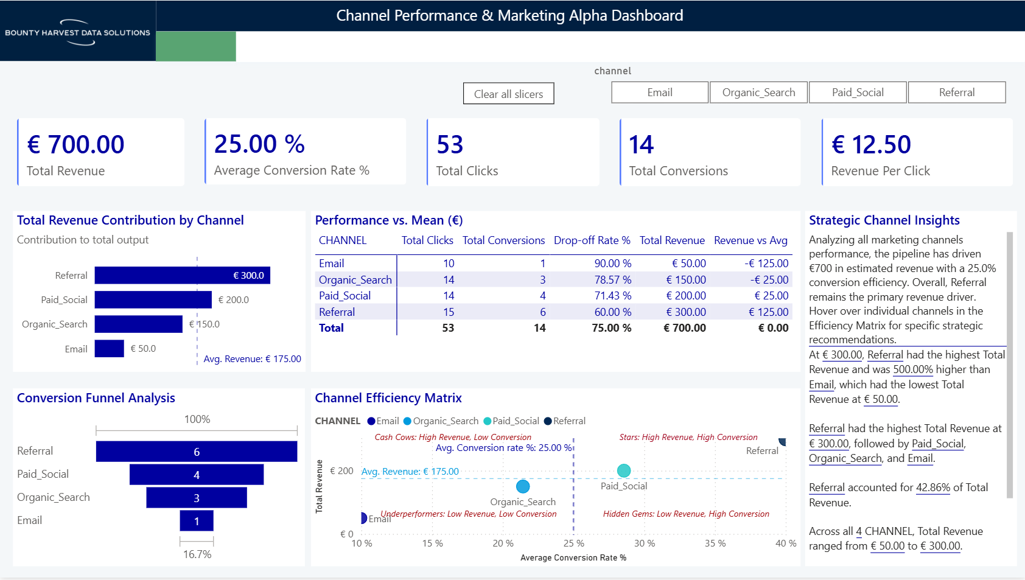Click the 500.00% underlined value in insights
This screenshot has height=580, width=1025.
(x=913, y=369)
